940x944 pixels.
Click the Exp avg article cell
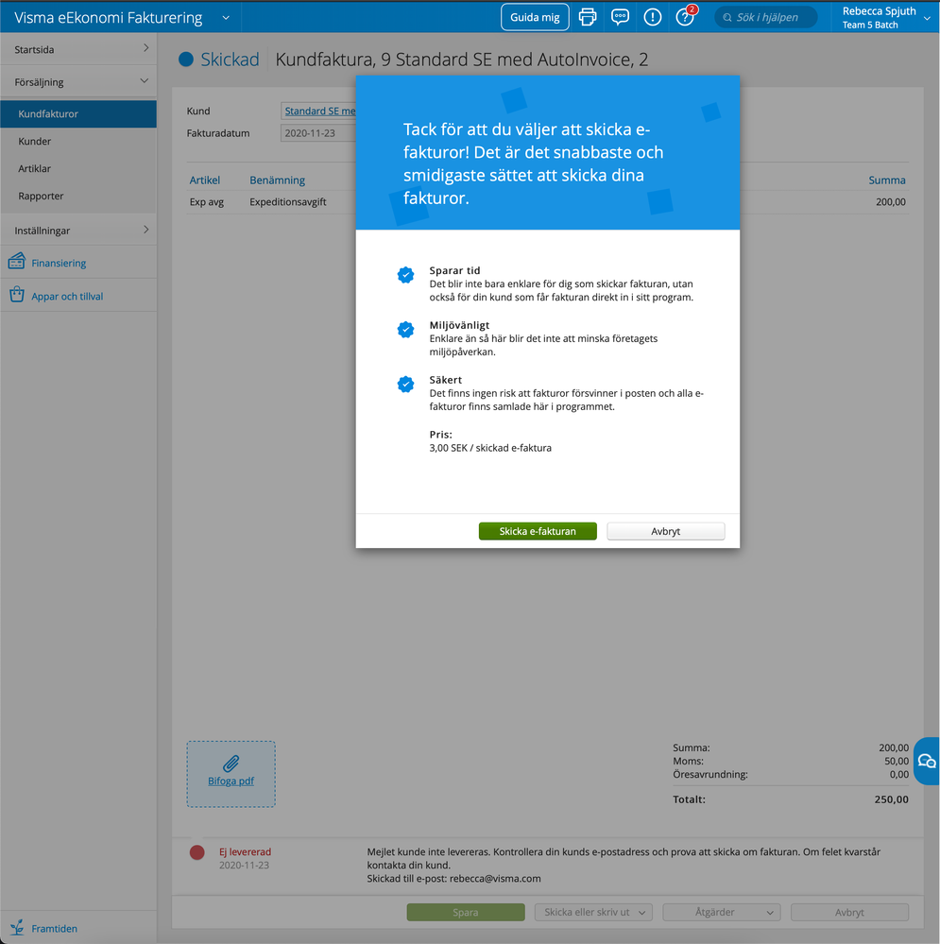(206, 201)
